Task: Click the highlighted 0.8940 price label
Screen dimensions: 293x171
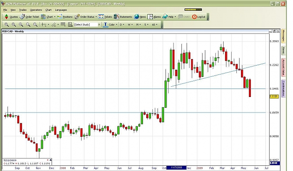Action: coord(275,163)
